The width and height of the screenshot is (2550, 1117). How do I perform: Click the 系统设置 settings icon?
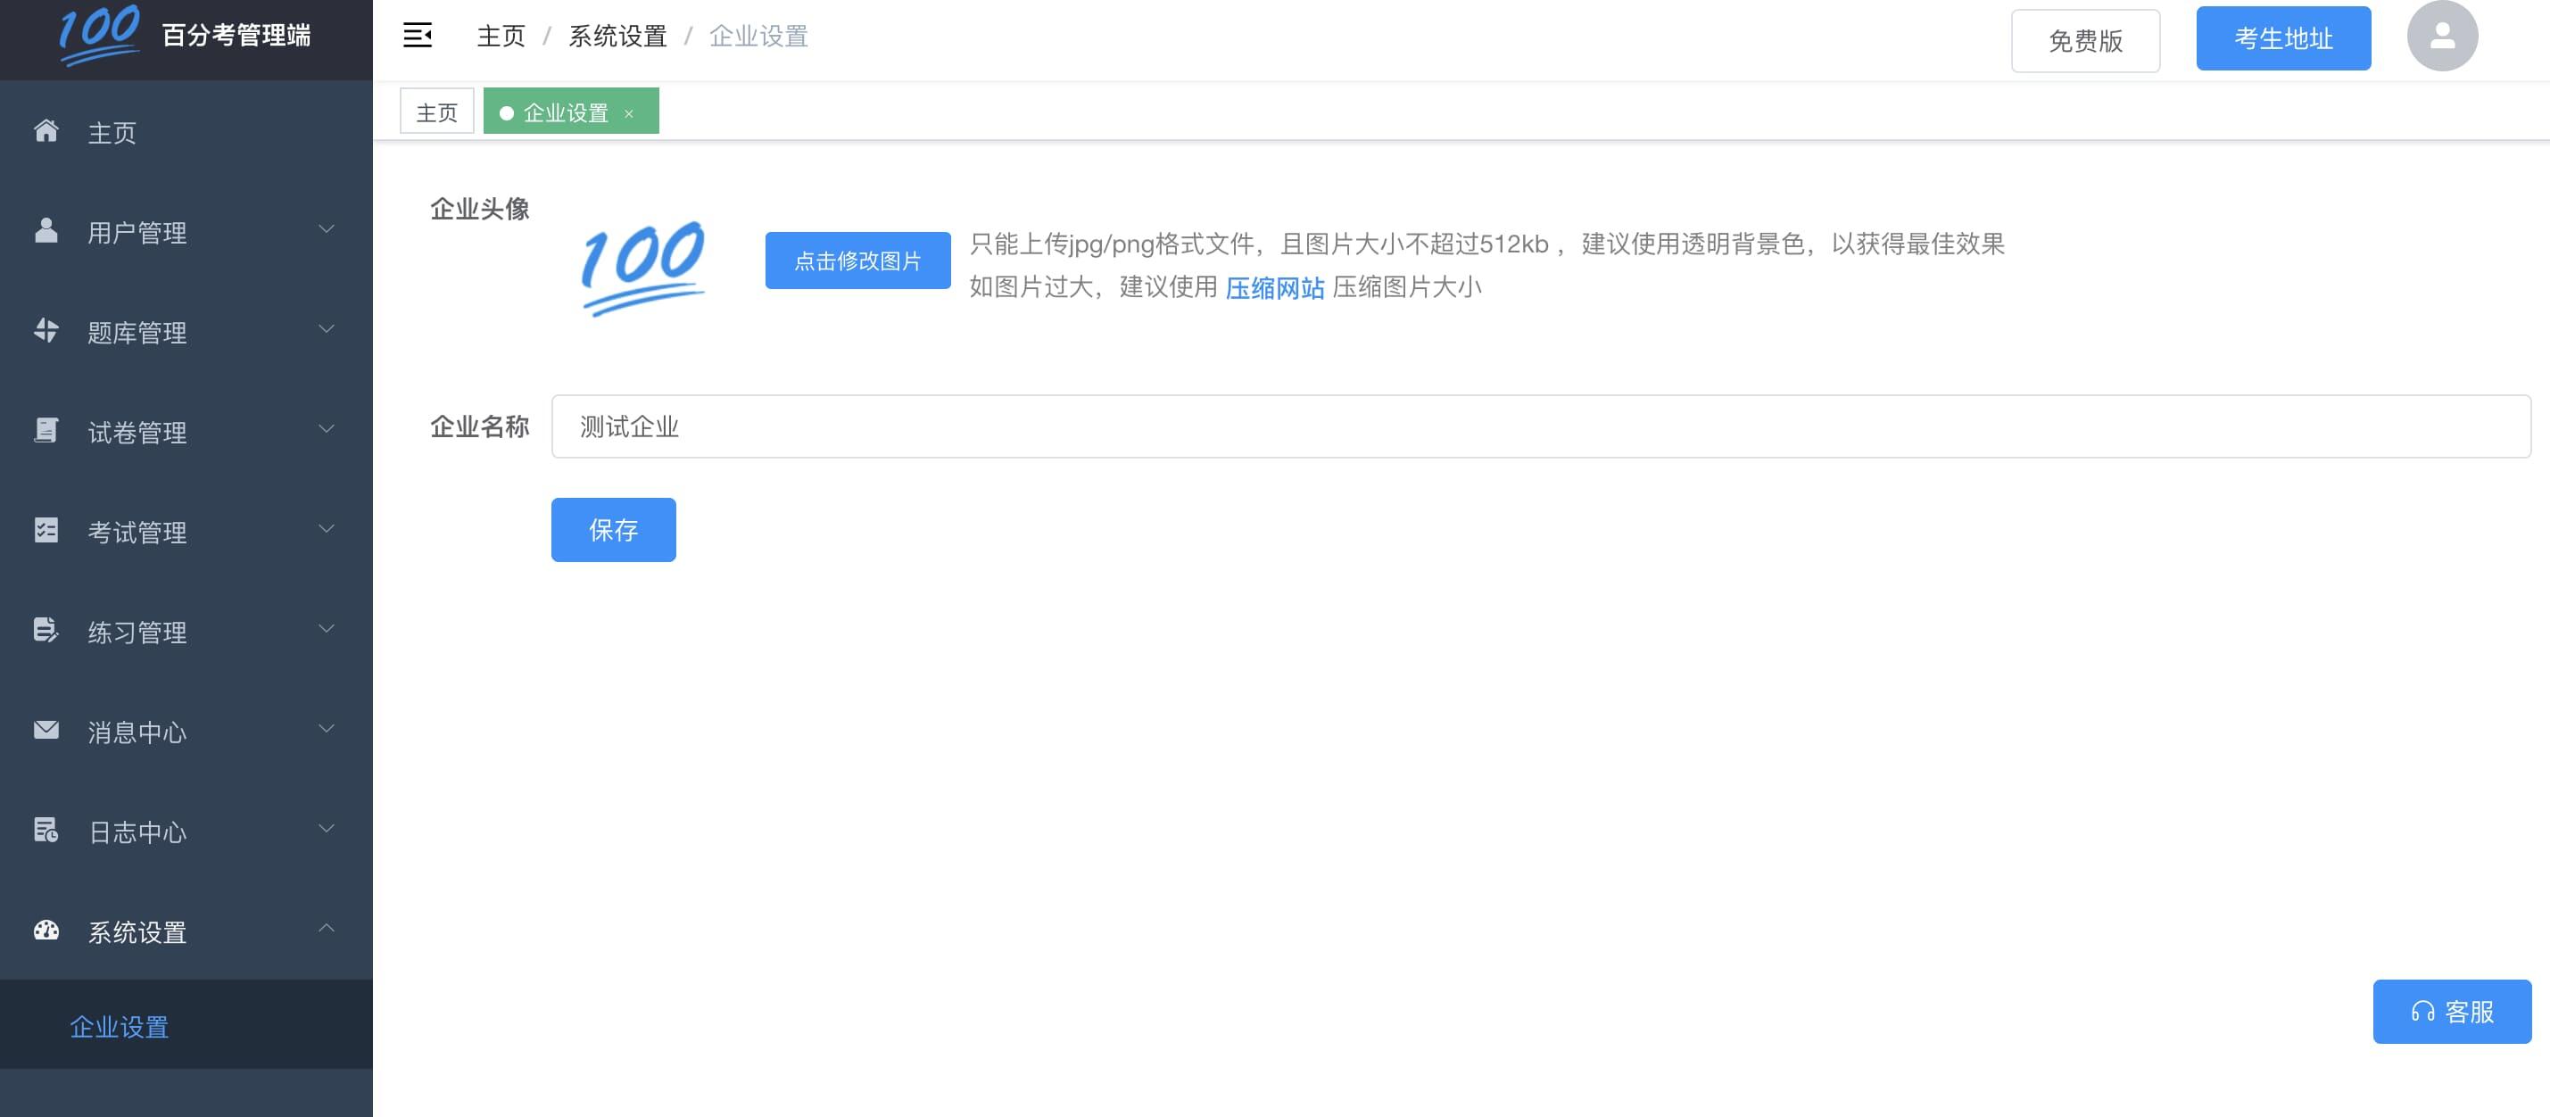tap(46, 930)
